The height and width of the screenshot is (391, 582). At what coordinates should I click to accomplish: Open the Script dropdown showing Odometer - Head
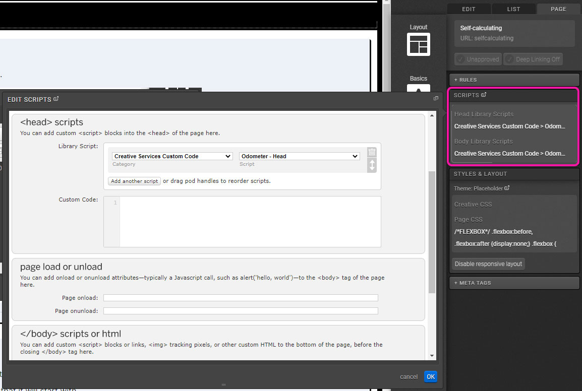(299, 156)
